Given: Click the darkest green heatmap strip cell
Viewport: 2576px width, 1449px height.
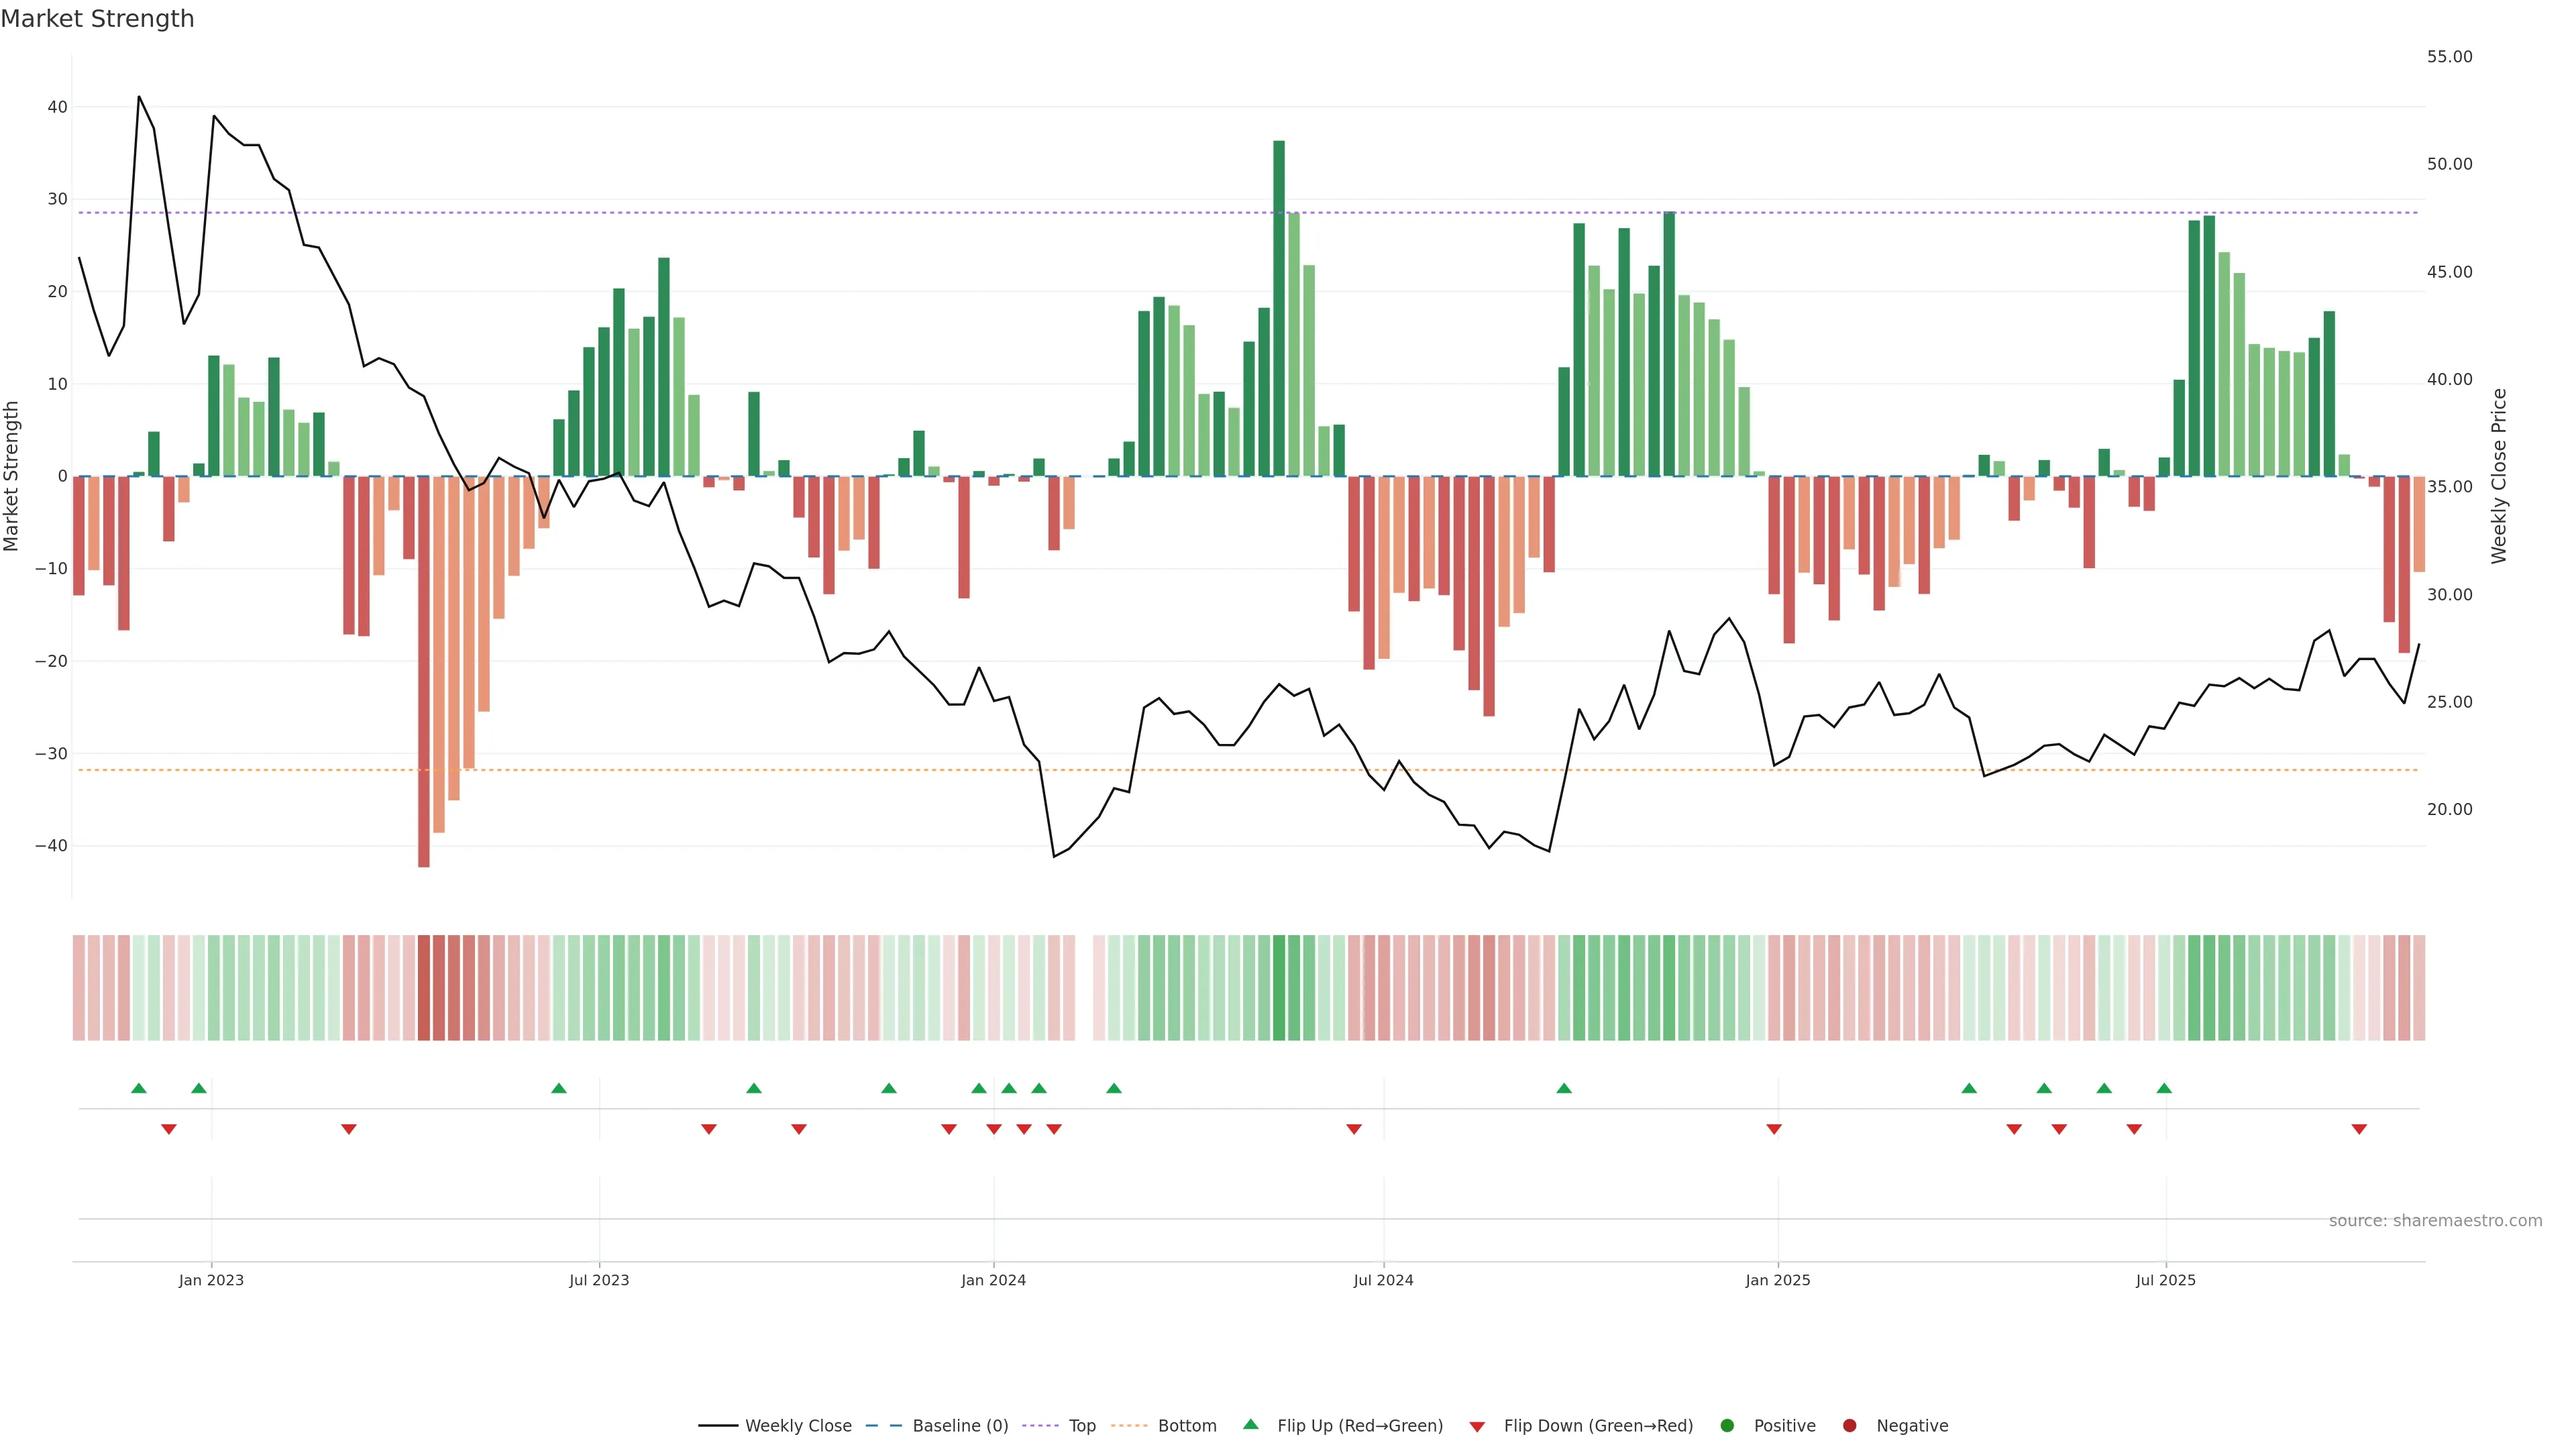Looking at the screenshot, I should (1279, 987).
